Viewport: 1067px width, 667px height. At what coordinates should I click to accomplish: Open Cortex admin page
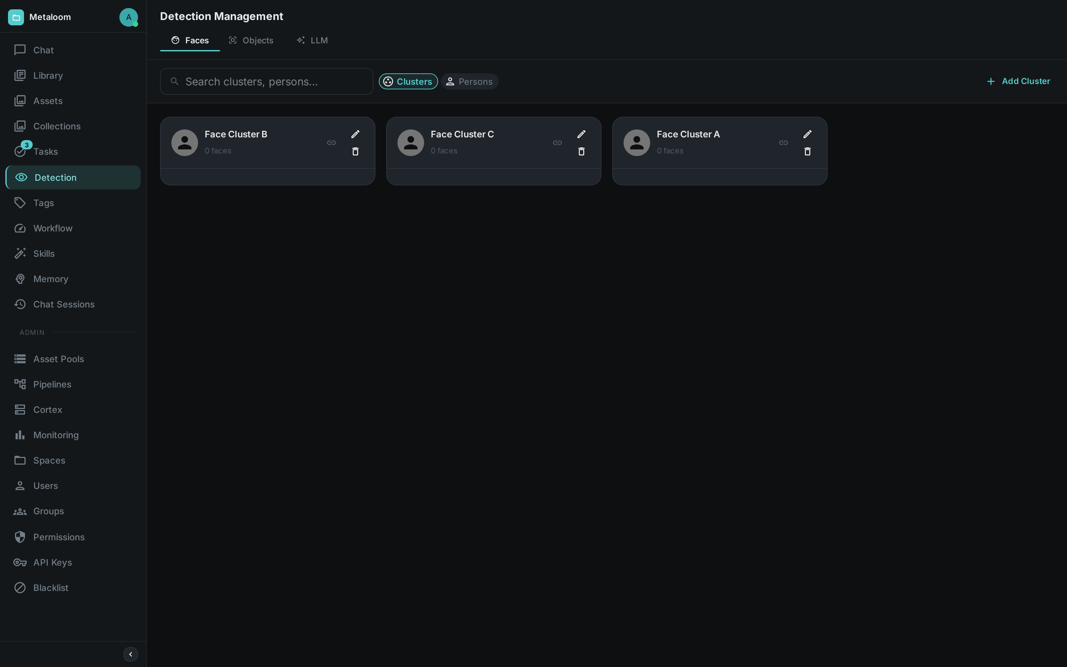[x=73, y=410]
